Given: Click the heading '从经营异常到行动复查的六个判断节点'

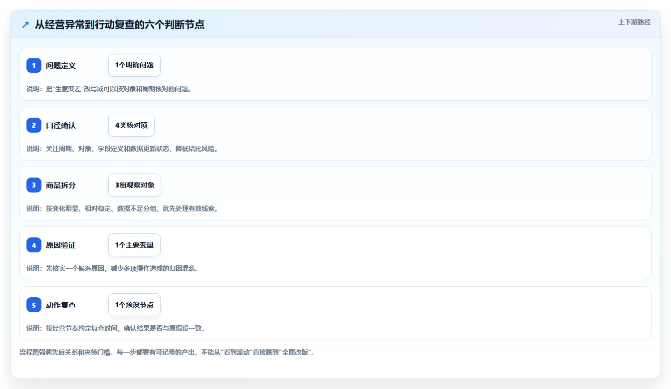Looking at the screenshot, I should pos(120,24).
